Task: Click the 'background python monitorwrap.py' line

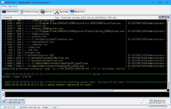Action: click(x=68, y=69)
